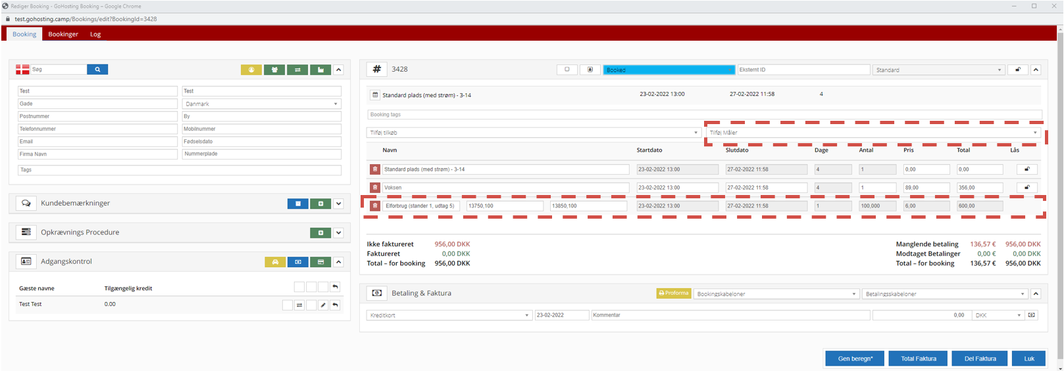Expand the Kundebemærkninger panel chevron
This screenshot has width=1064, height=371.
click(x=338, y=204)
